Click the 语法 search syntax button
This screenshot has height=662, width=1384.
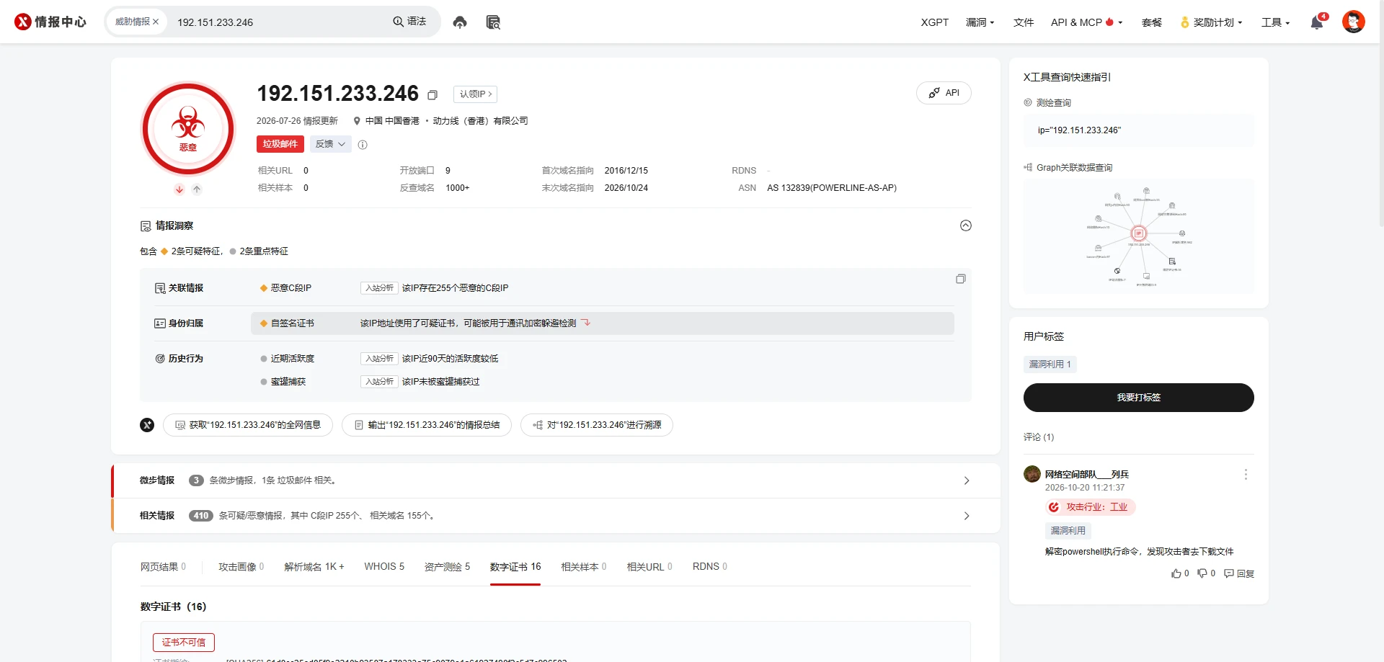[x=409, y=22]
